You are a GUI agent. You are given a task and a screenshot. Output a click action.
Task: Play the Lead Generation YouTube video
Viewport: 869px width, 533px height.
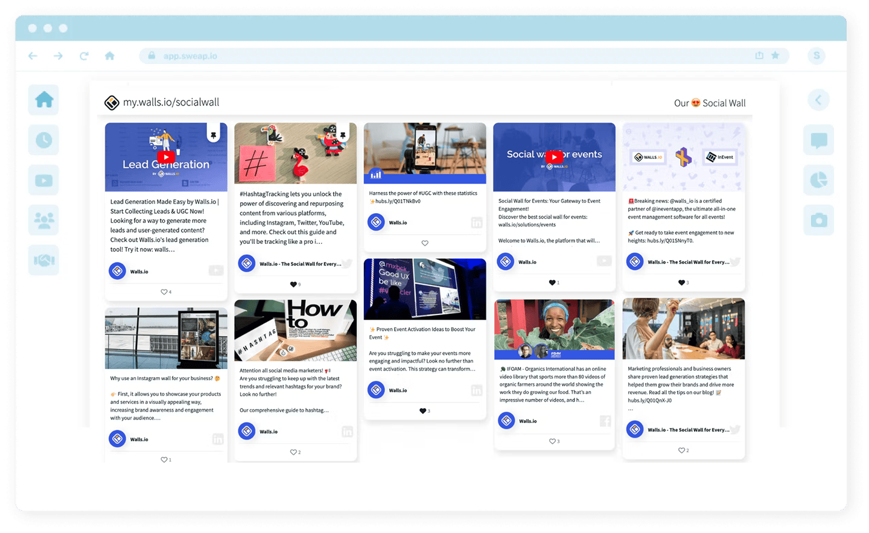pyautogui.click(x=166, y=157)
